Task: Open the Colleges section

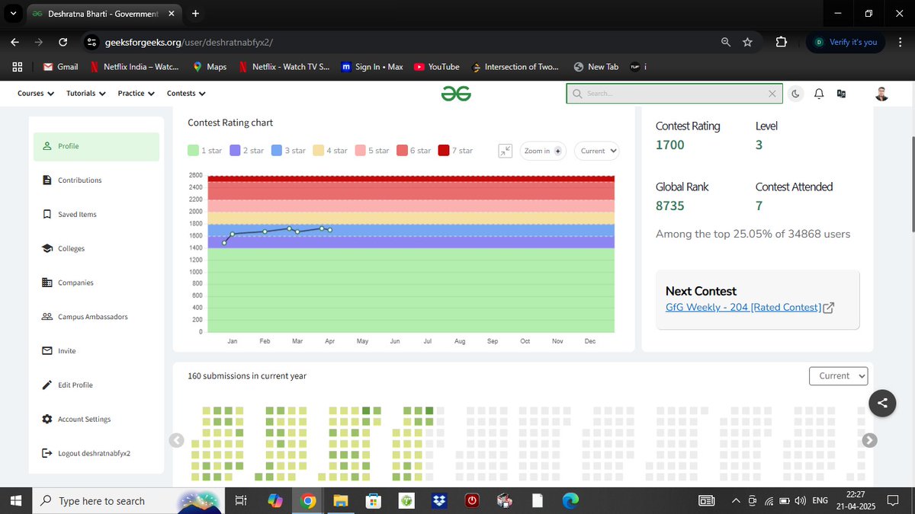Action: click(72, 248)
